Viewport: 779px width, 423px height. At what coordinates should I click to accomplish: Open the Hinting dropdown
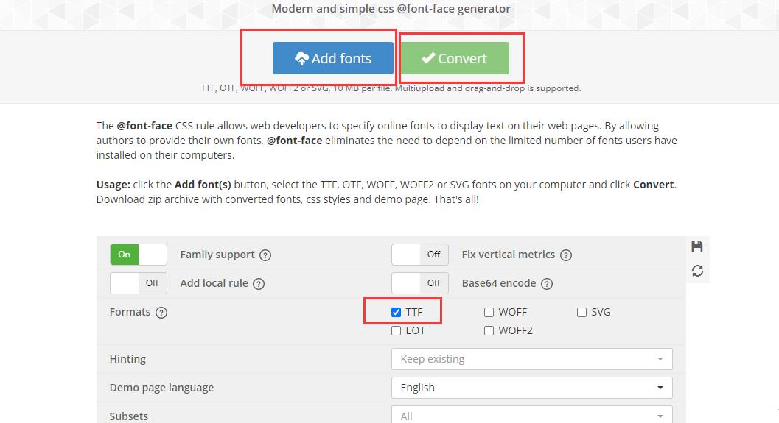(531, 359)
